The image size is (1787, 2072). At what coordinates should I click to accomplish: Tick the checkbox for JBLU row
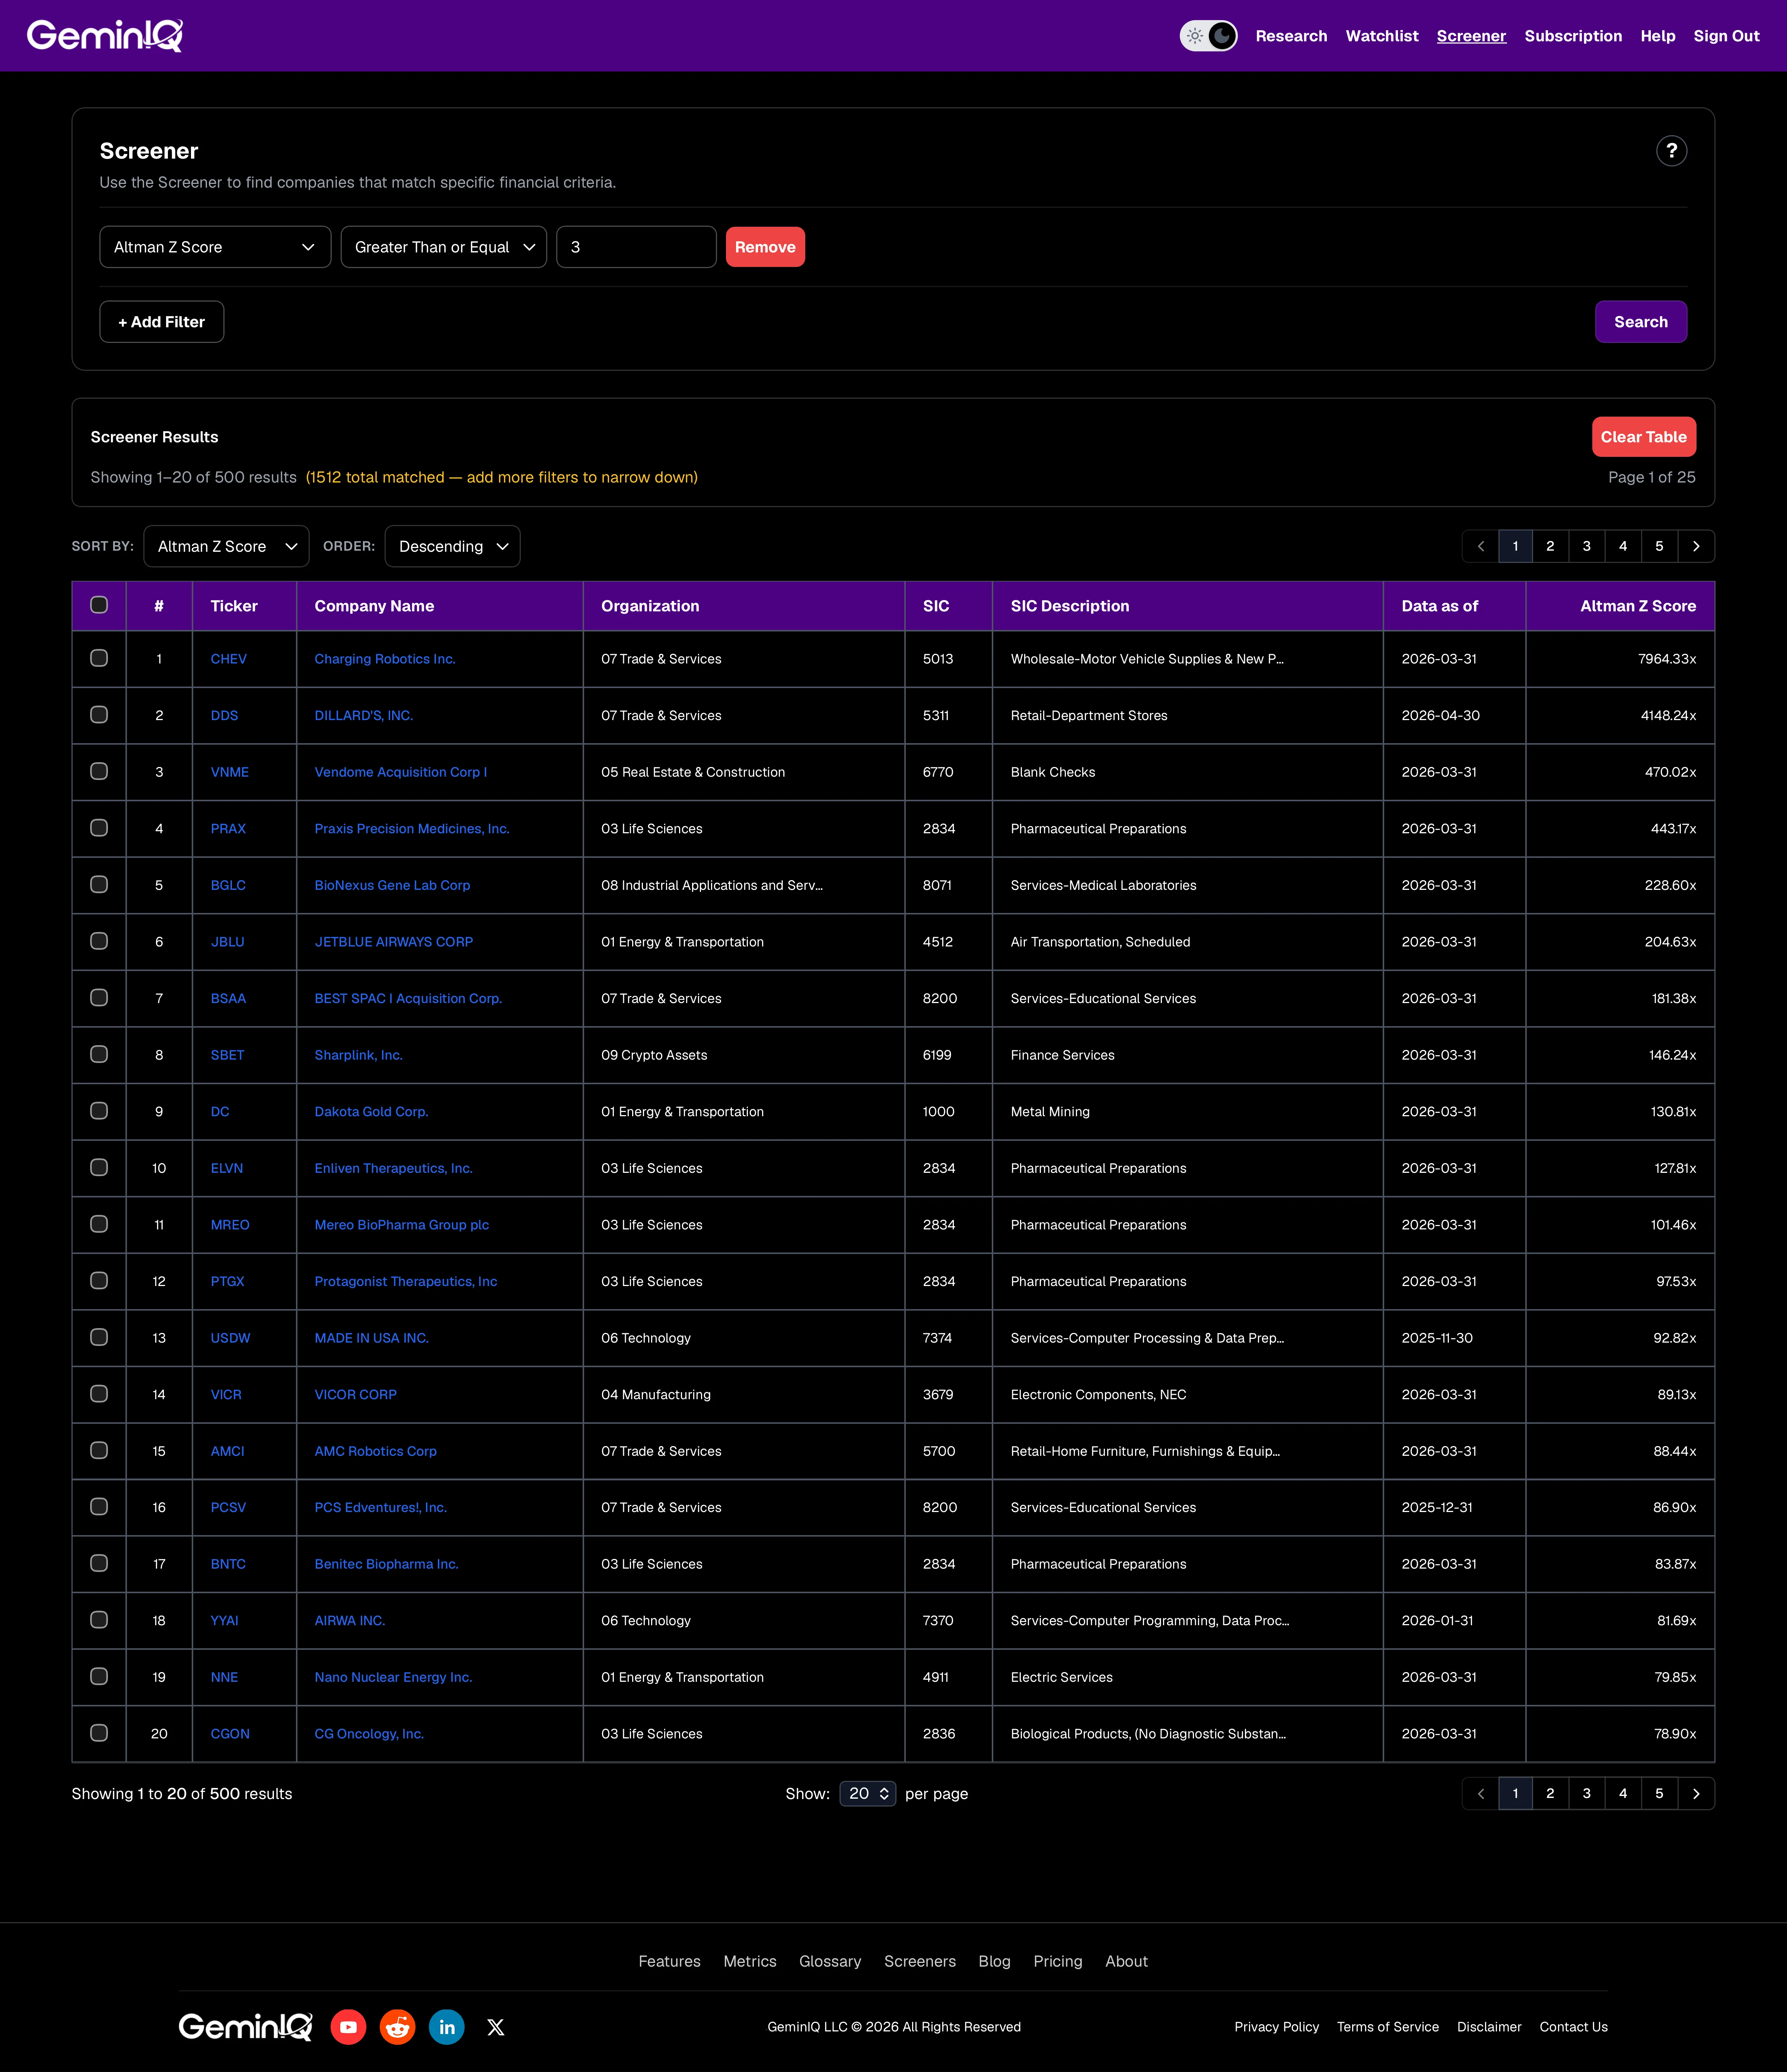point(99,941)
